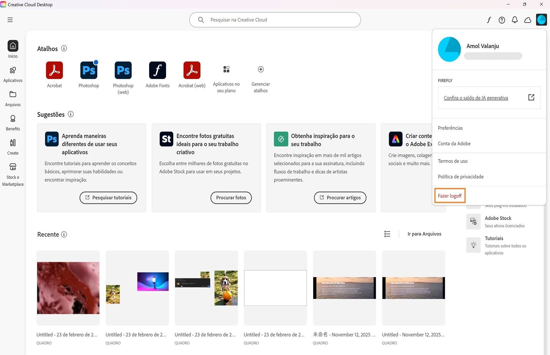This screenshot has height=355, width=550.
Task: Choose Fazer logoff
Action: tap(450, 196)
